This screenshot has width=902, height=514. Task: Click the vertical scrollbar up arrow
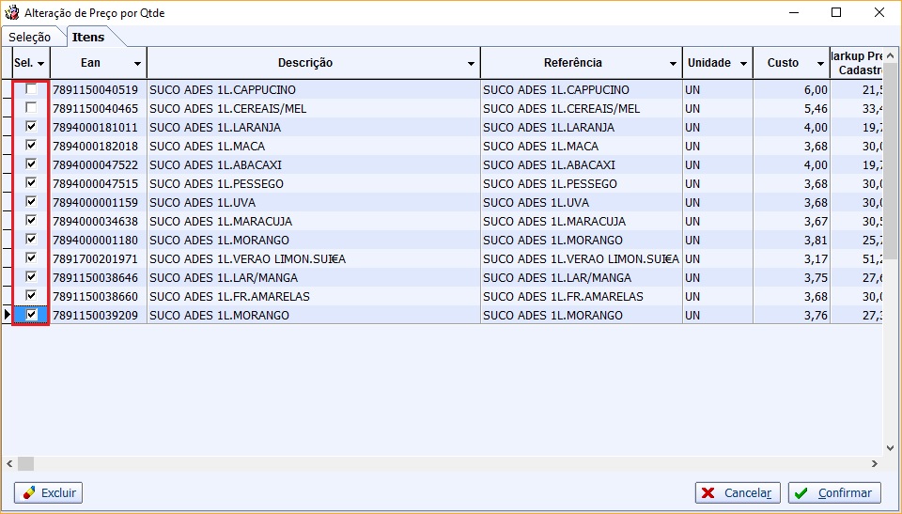[x=890, y=55]
